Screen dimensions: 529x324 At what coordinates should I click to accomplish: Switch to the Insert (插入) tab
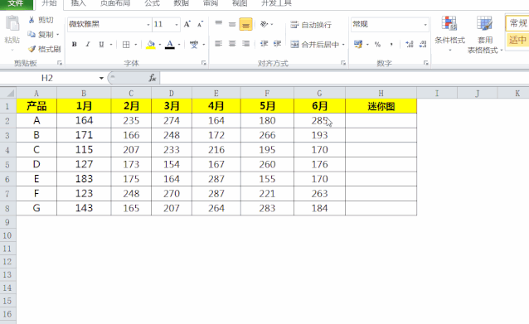click(78, 3)
